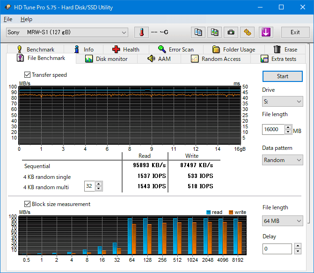Click the Exit button
Screen dimensions: 314x273
point(295,32)
